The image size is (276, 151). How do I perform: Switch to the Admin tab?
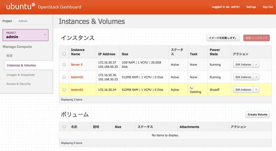click(23, 21)
